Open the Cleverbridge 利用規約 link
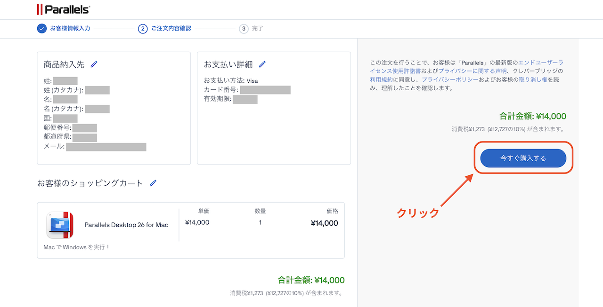Image resolution: width=603 pixels, height=307 pixels. point(381,79)
